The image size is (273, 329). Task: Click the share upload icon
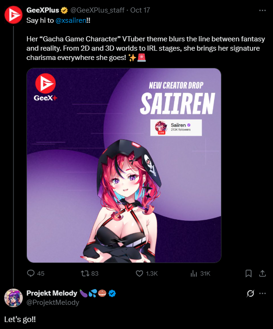pyautogui.click(x=262, y=273)
